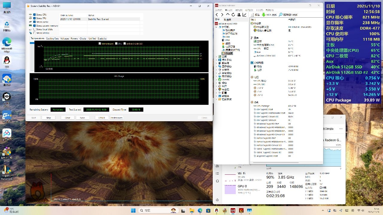
Task: Click the driver update magnifier icon
Action: pyautogui.click(x=281, y=15)
